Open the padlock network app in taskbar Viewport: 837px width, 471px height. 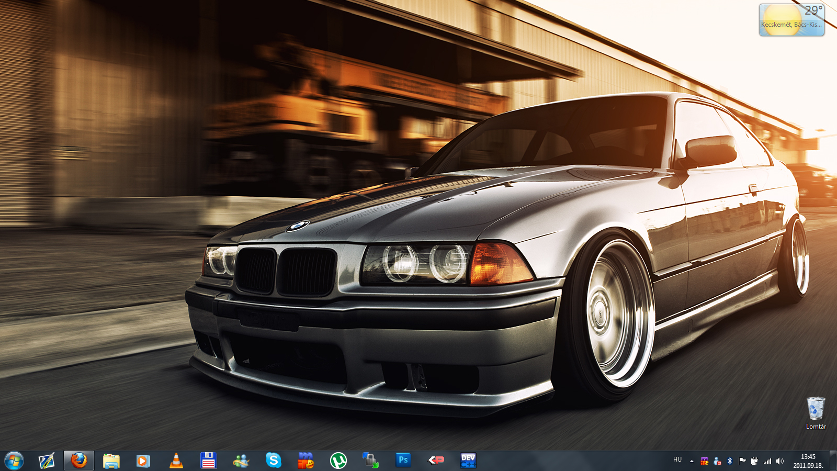[x=370, y=461]
